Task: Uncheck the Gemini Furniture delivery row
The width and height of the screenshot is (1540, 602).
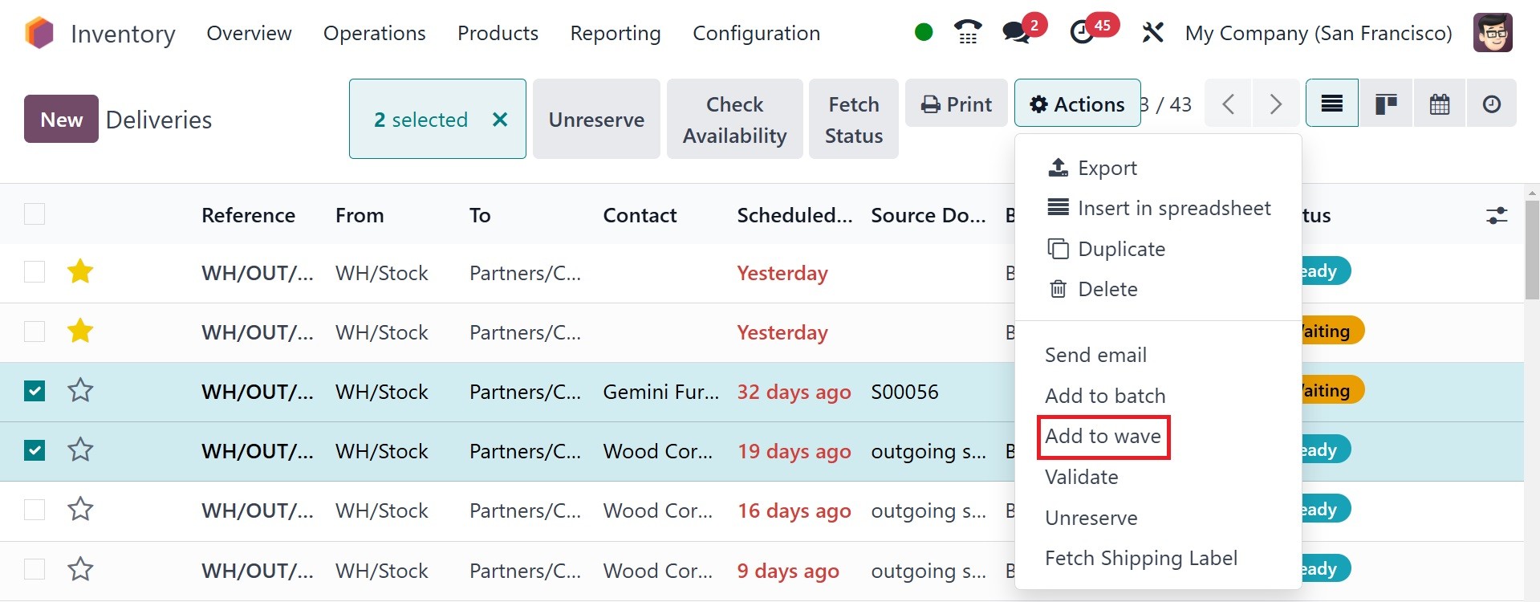Action: click(x=35, y=392)
